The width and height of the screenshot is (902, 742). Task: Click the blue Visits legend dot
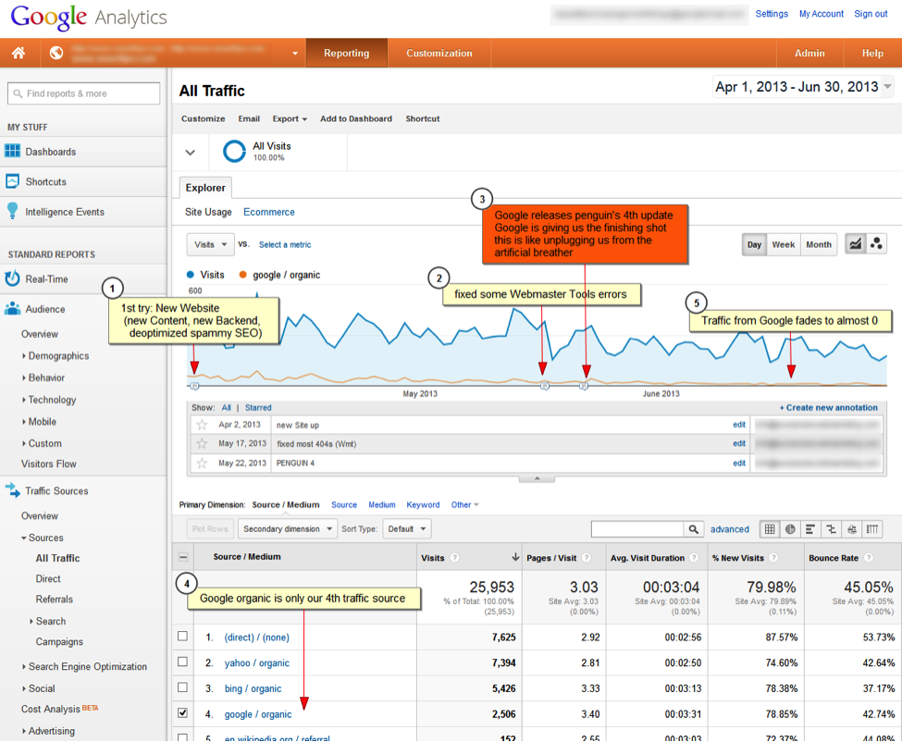point(191,275)
